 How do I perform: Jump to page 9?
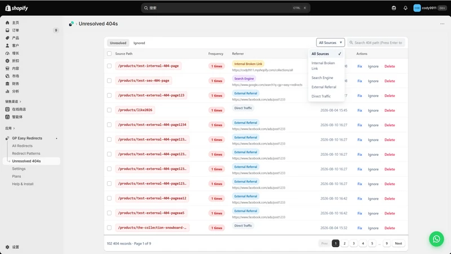pyautogui.click(x=387, y=243)
